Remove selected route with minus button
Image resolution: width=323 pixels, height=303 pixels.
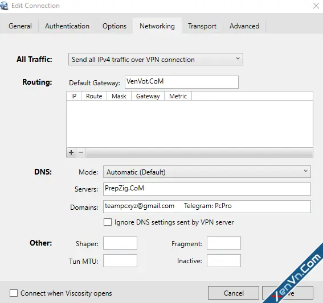click(81, 152)
